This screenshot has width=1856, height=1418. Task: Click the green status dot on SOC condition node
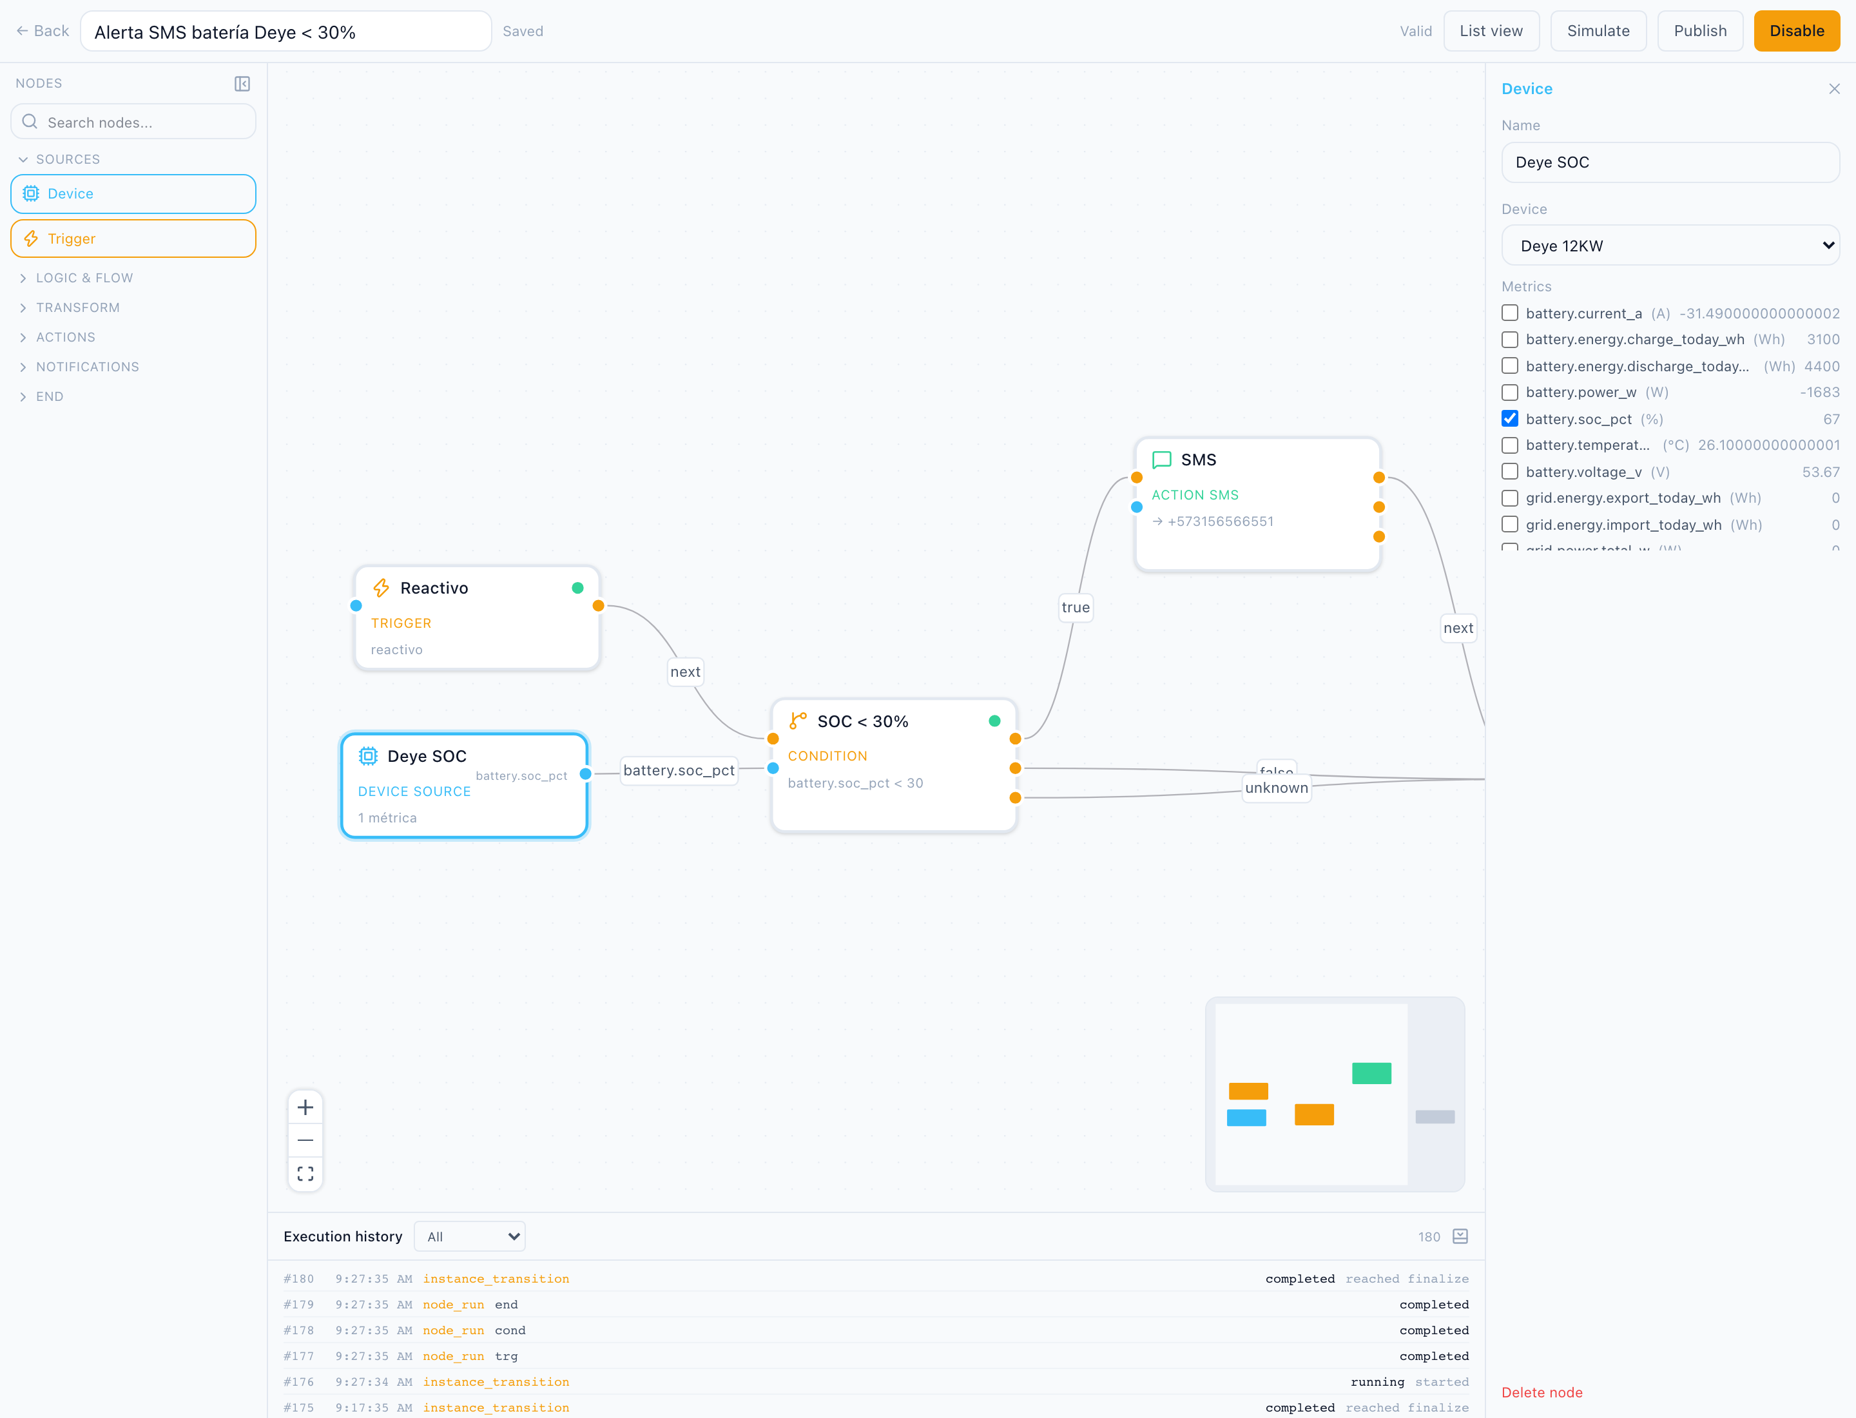tap(994, 721)
